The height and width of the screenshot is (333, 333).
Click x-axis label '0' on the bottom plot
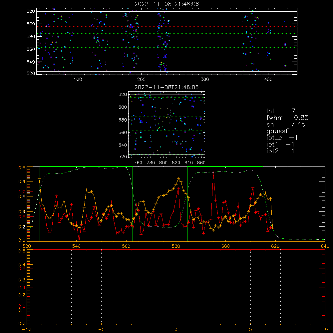coord(176,329)
